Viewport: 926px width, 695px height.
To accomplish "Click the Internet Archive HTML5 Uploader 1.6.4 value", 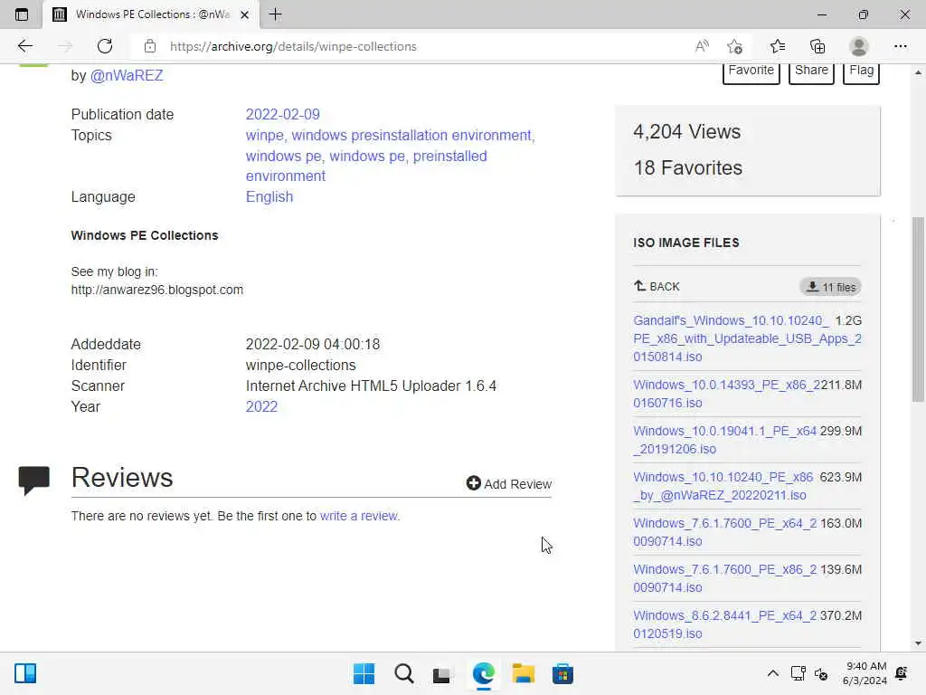I will coord(371,386).
